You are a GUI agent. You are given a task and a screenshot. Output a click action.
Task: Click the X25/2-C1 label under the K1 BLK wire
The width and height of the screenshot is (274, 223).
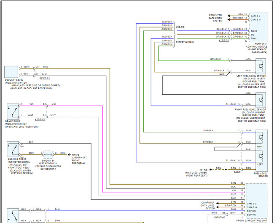click(x=45, y=78)
